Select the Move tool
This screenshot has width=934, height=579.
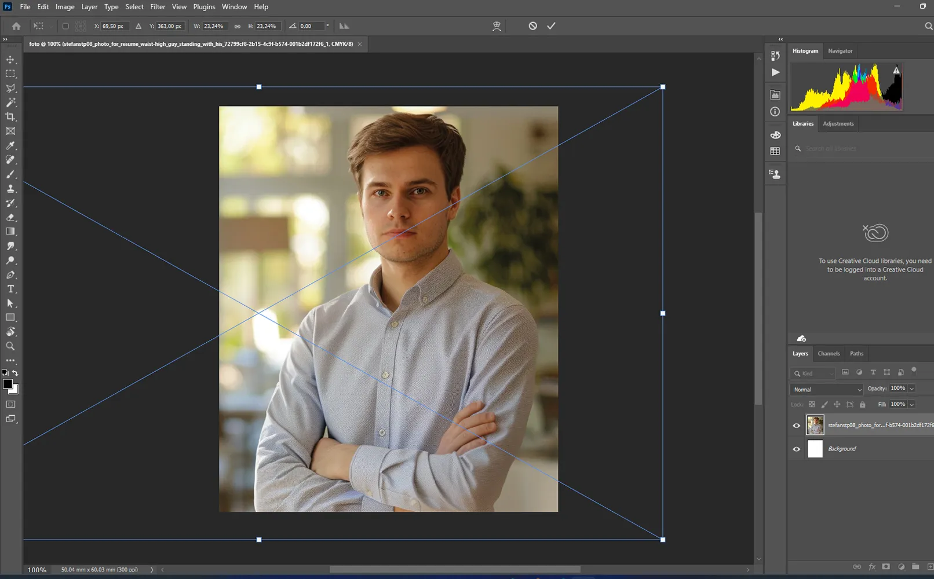[10, 60]
